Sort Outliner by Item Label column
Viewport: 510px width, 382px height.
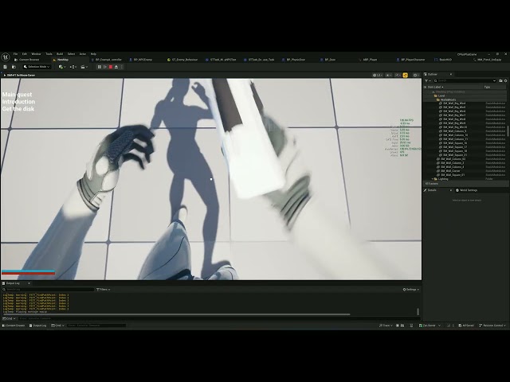point(436,87)
